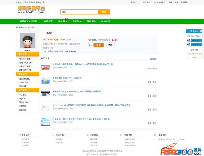
Task: Open 已买到的商品 in the sidebar
Action: coord(24,79)
